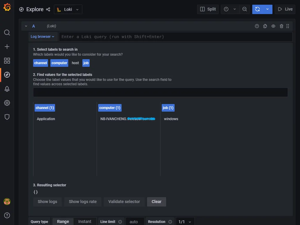Toggle the job label selection
Viewport: 300px width, 225px height.
click(x=86, y=63)
